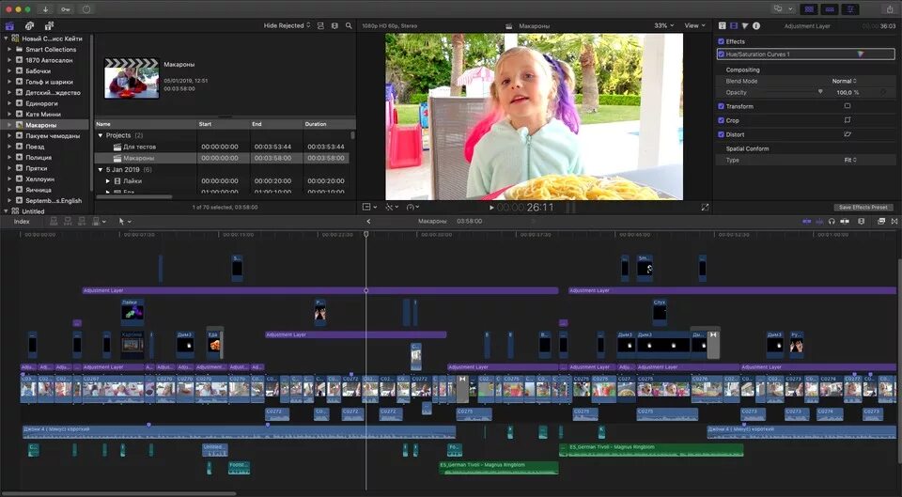The height and width of the screenshot is (497, 902).
Task: Open color curves for Hue/Saturation Curves 1
Action: [x=861, y=54]
